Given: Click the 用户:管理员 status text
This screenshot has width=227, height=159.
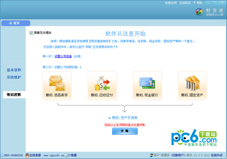Looking at the screenshot, I should coord(162,155).
